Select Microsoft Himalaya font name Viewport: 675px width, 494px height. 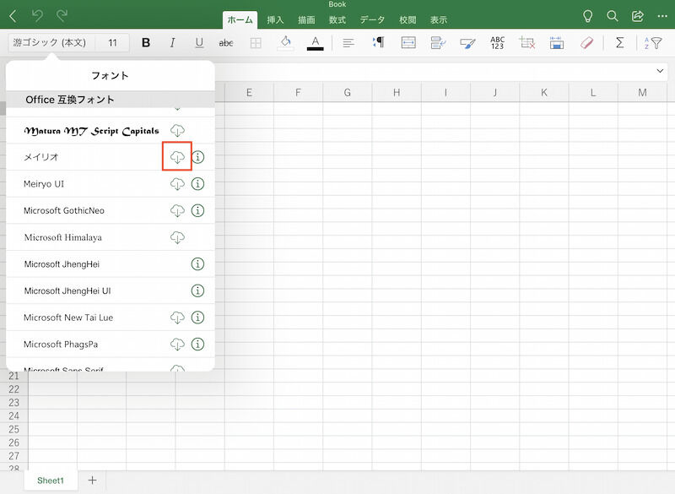pos(62,237)
